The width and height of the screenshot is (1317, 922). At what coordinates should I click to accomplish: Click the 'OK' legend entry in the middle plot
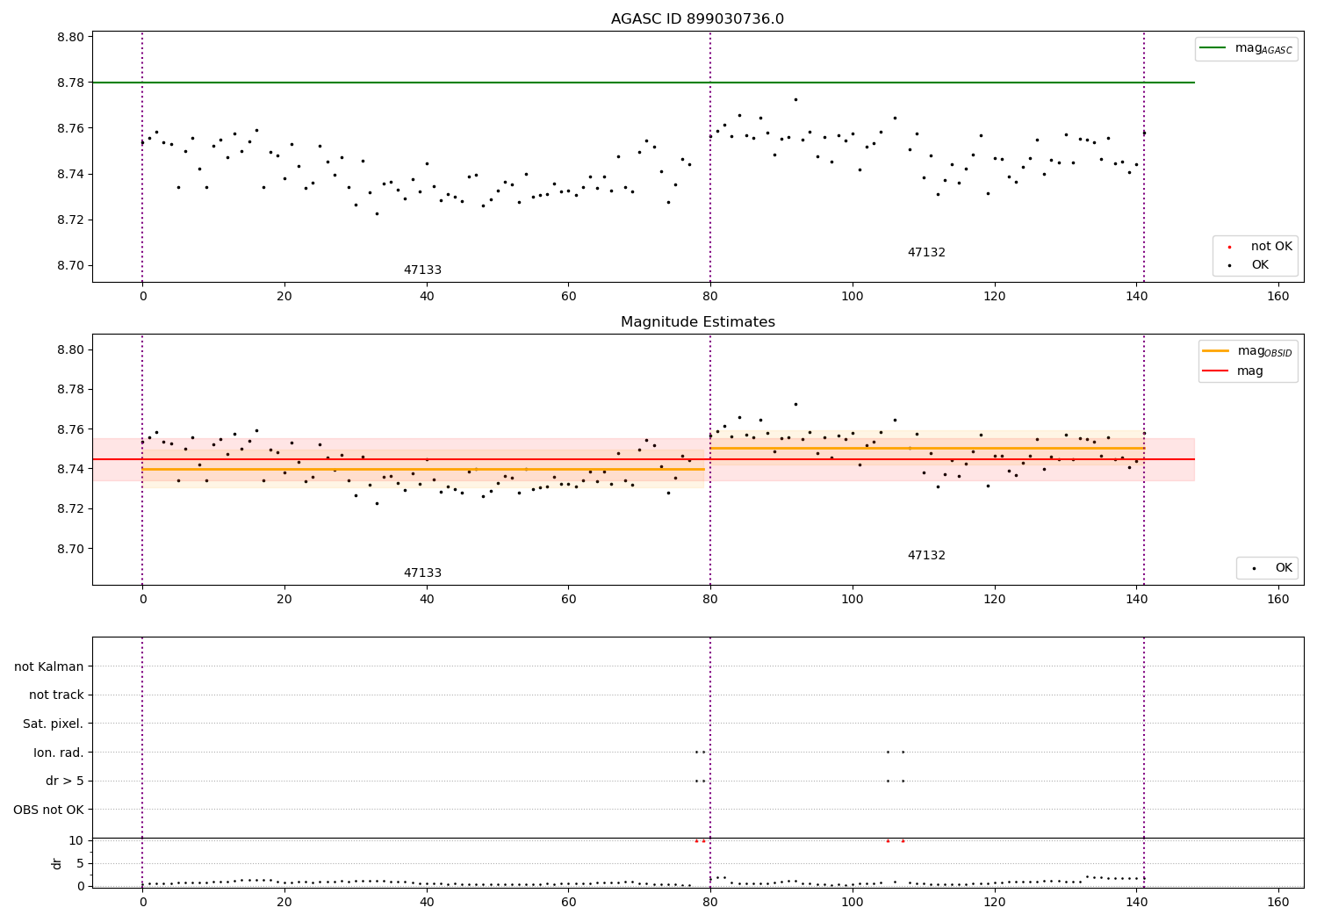click(x=1268, y=568)
